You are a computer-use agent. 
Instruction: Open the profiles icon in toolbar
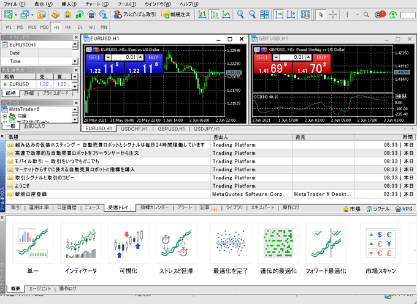25,15
